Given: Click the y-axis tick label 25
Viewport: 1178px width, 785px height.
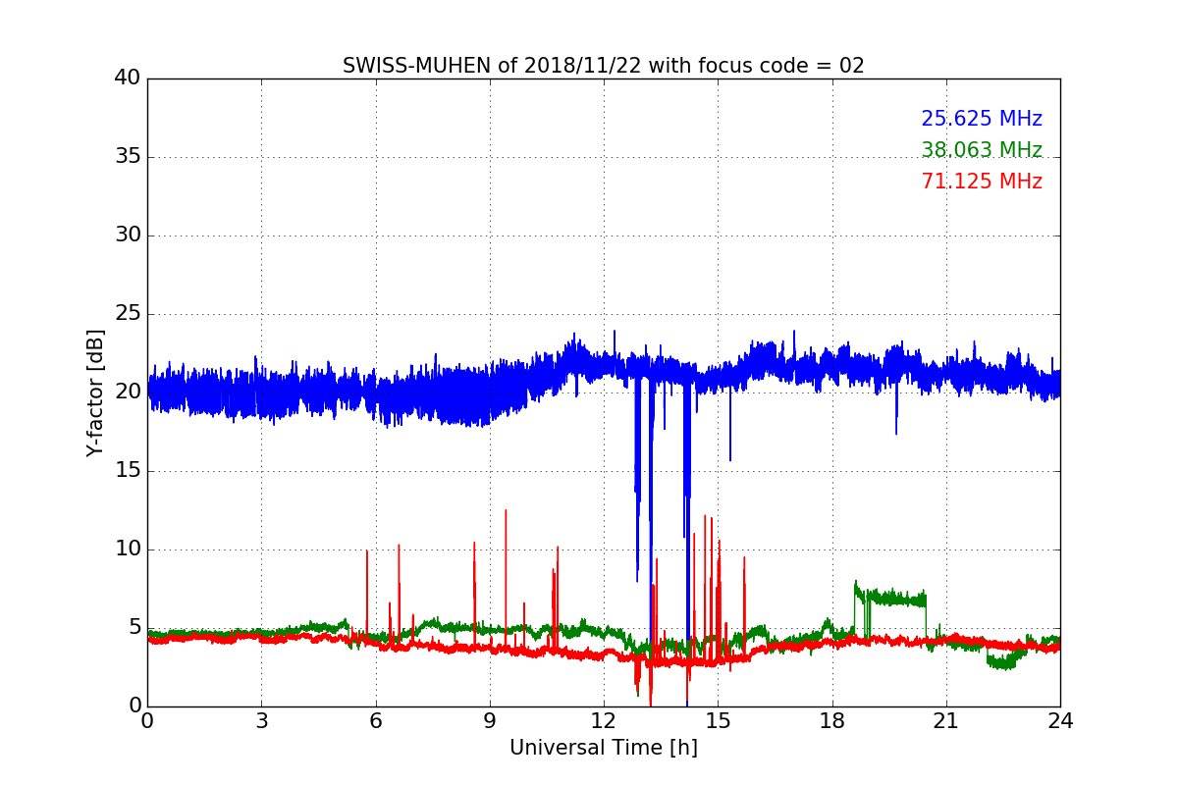Looking at the screenshot, I should tap(128, 314).
